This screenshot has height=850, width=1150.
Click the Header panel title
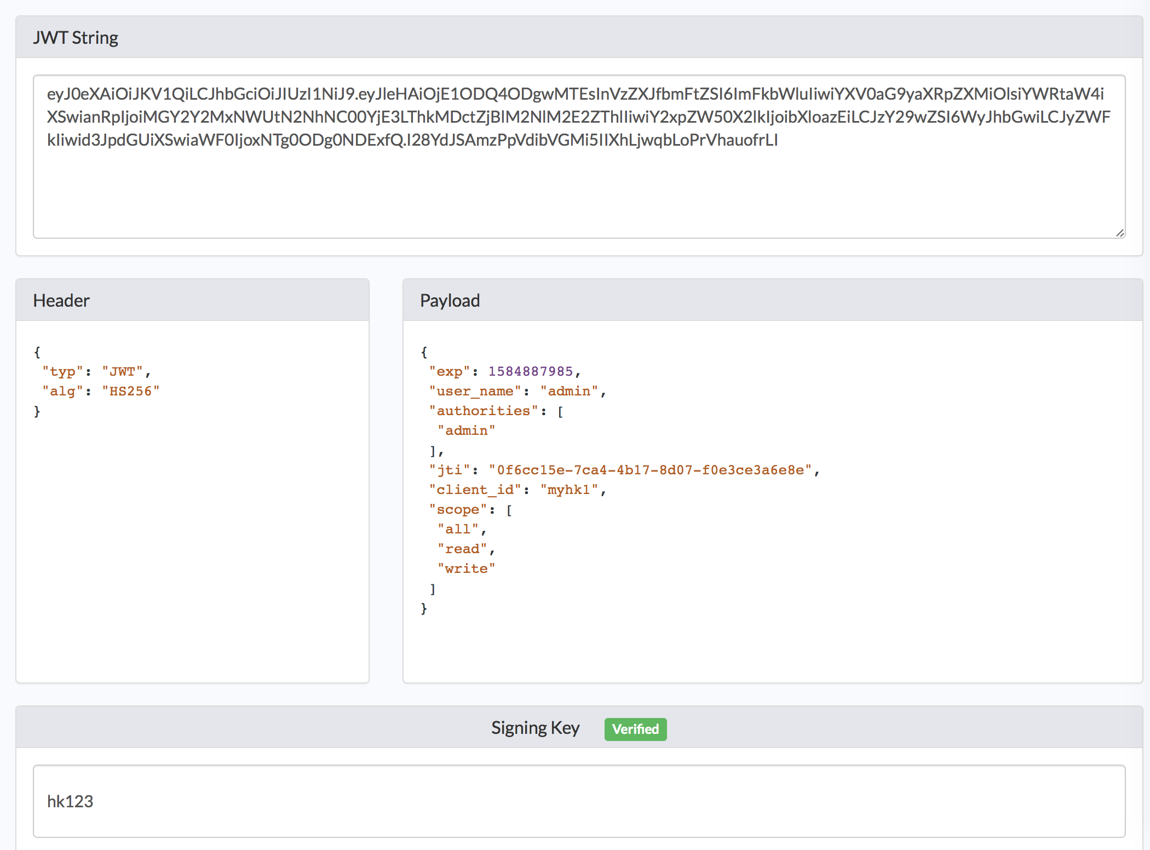tap(61, 301)
